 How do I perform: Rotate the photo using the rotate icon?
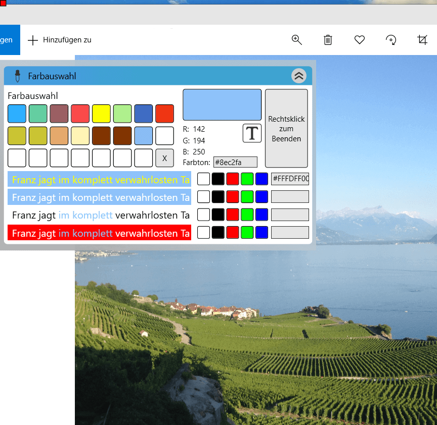pyautogui.click(x=391, y=40)
